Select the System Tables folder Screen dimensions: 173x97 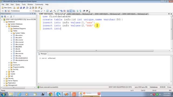20,33
